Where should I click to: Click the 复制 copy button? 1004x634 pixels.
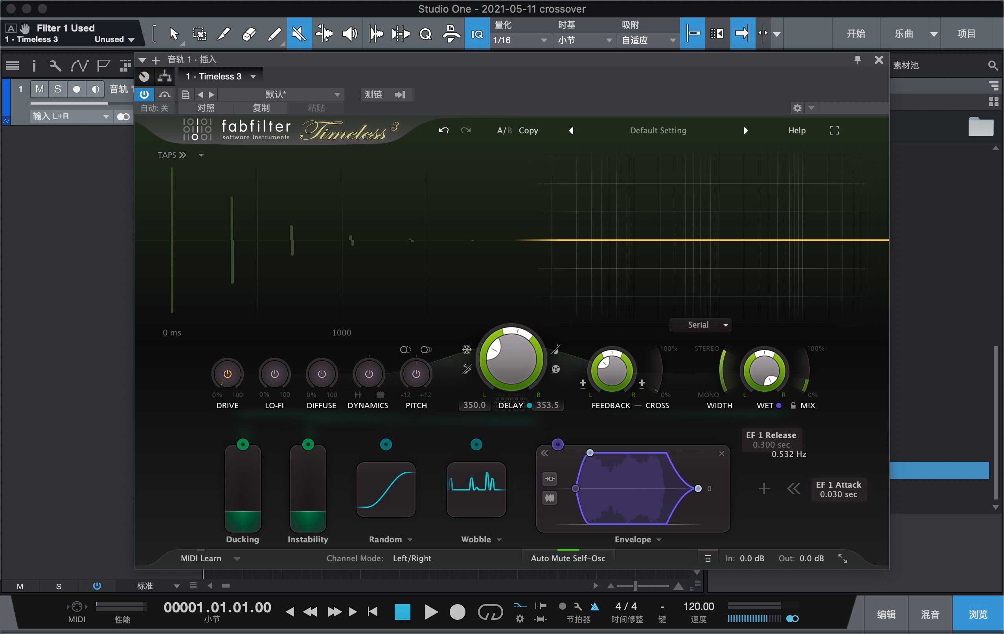pos(261,108)
